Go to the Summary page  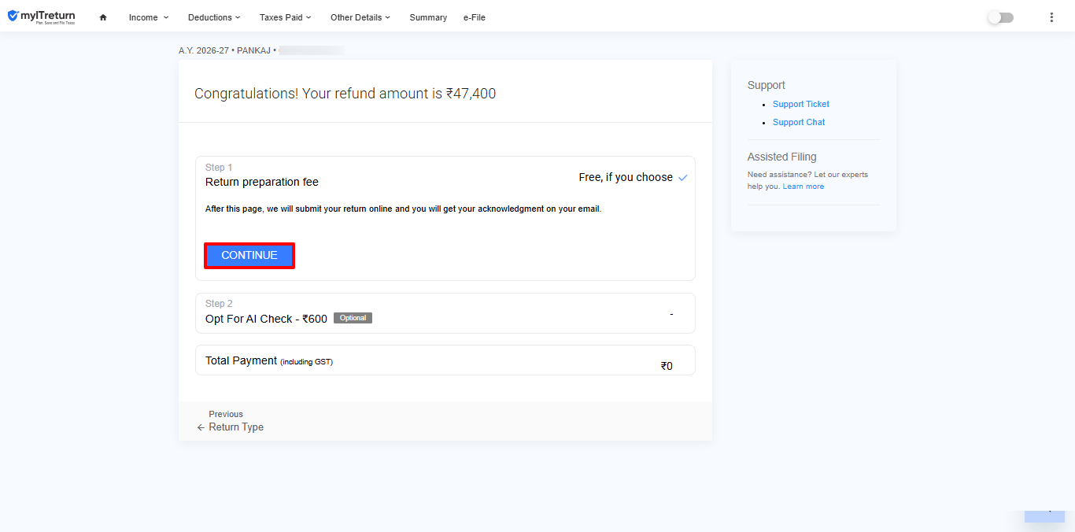tap(428, 17)
